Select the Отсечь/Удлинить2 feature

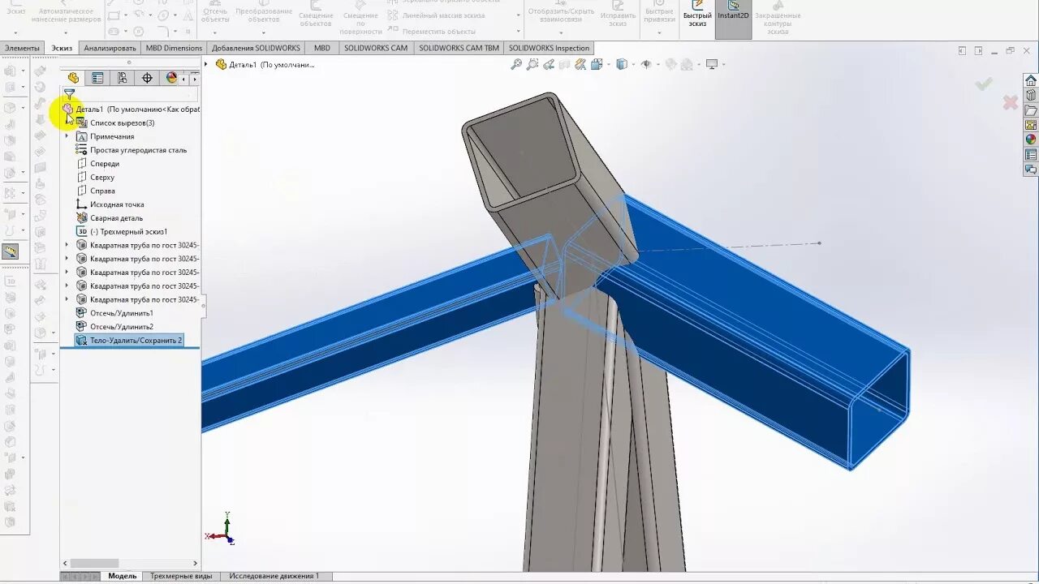coord(121,327)
